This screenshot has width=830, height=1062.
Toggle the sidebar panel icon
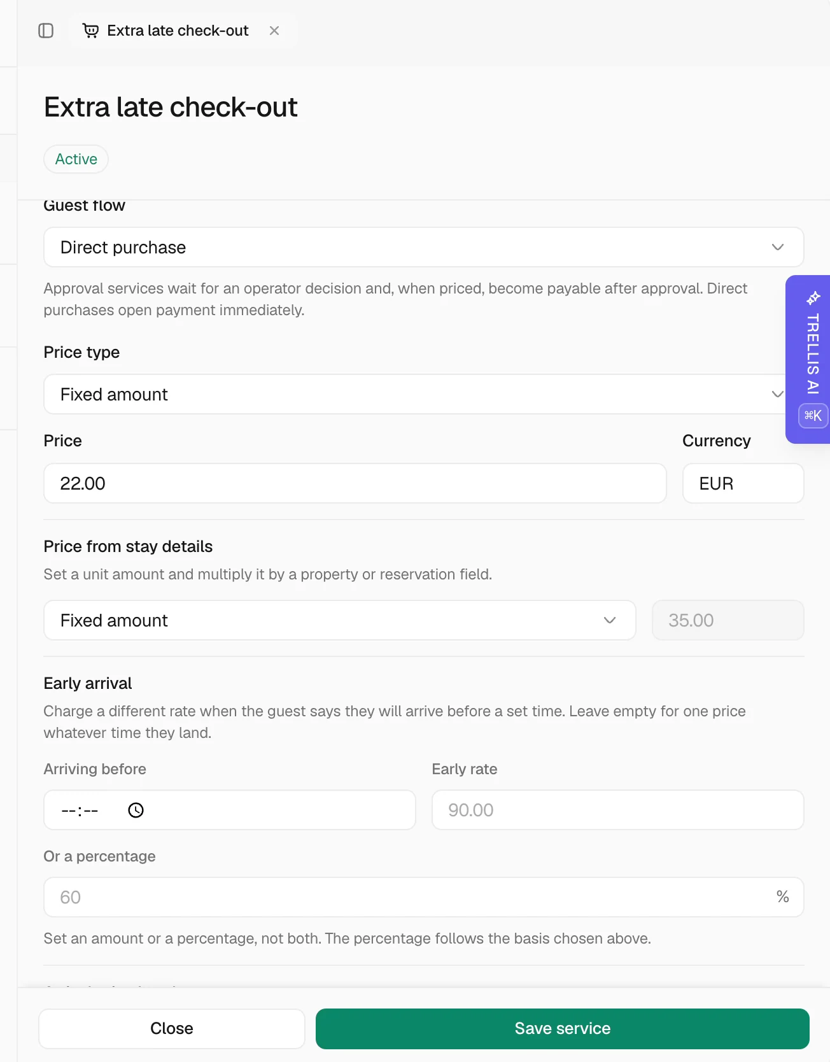46,31
